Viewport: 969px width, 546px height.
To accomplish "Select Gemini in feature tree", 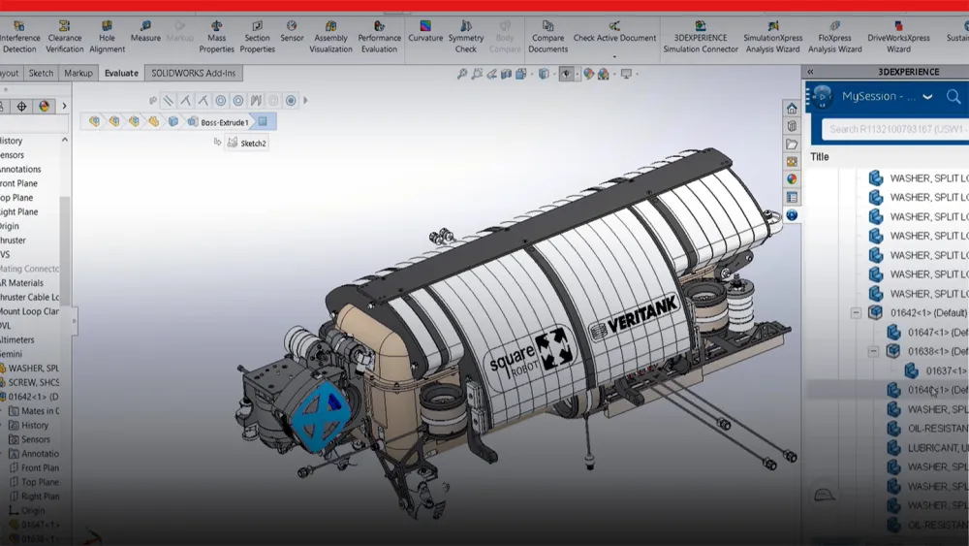I will point(11,354).
